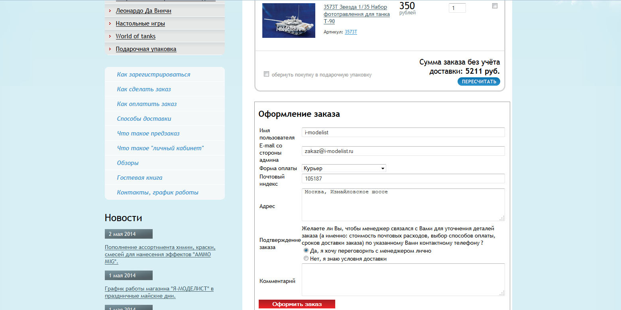The width and height of the screenshot is (621, 310).
Task: Open Как оплатить заказ page
Action: click(x=147, y=104)
